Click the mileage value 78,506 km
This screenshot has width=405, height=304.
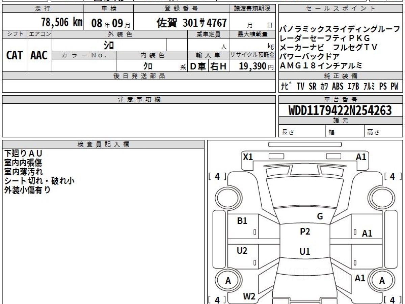62,22
